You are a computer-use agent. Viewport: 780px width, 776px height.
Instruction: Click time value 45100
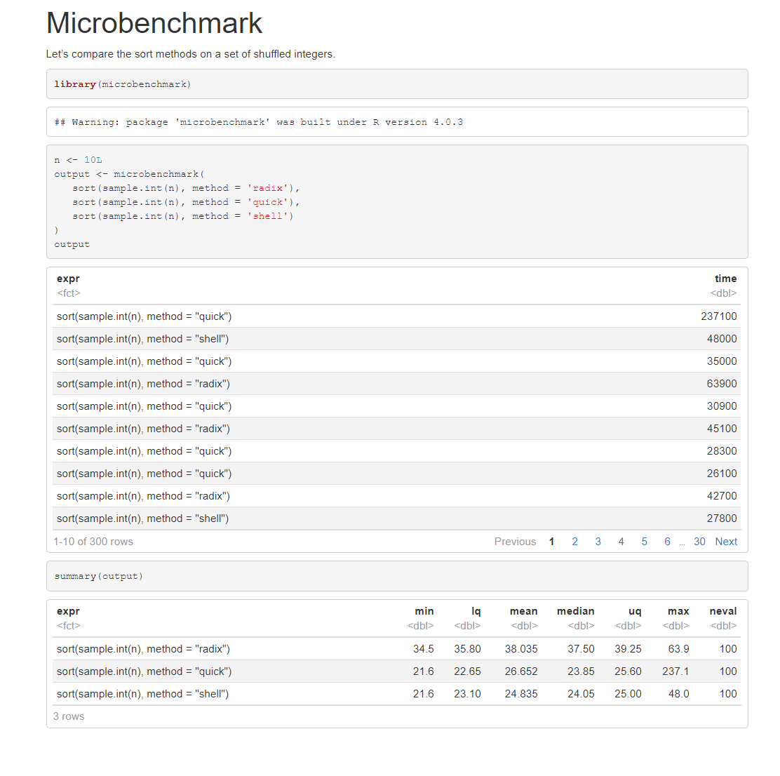(722, 428)
